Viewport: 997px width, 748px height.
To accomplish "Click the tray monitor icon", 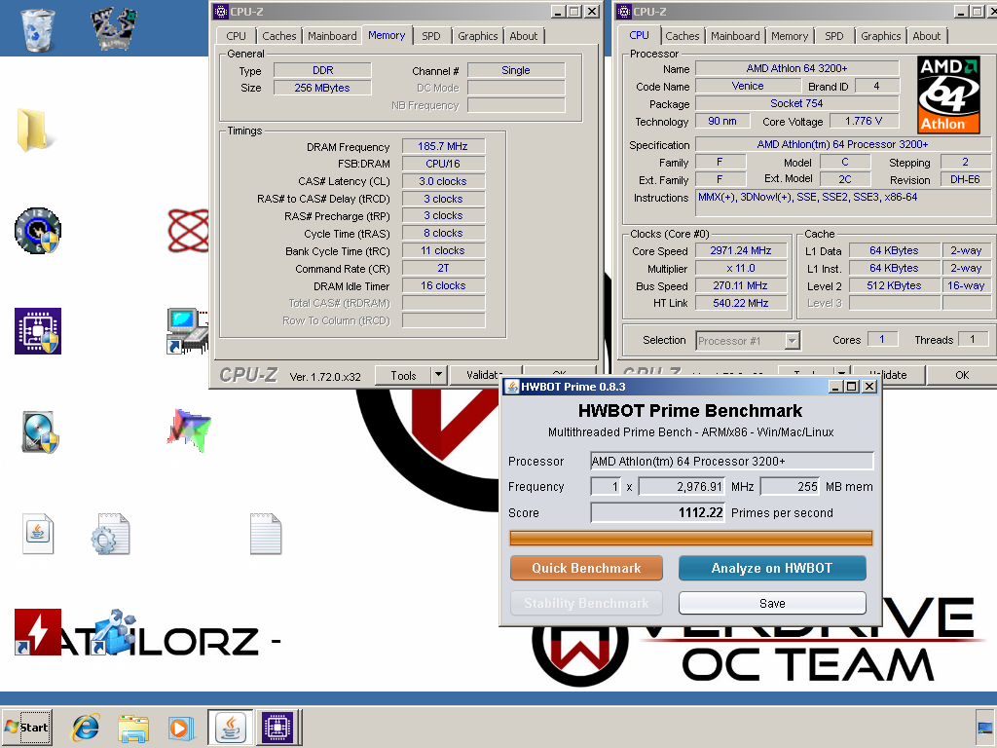I will [x=985, y=729].
